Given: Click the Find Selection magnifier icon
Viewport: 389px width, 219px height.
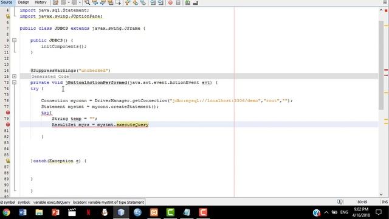Looking at the screenshot, I should (88, 2).
